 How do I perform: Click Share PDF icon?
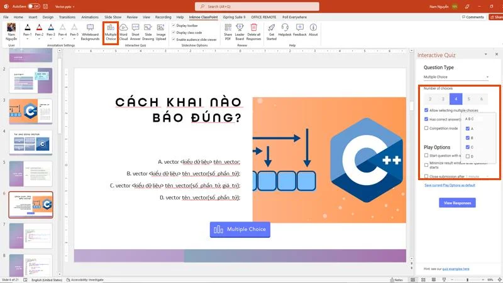click(x=228, y=32)
